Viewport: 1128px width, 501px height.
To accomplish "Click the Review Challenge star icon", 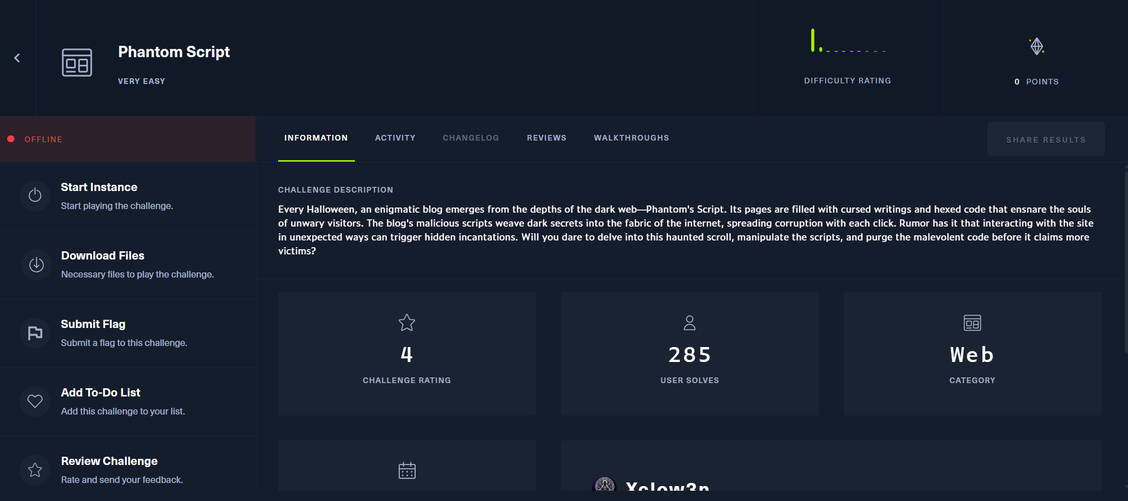I will [35, 470].
